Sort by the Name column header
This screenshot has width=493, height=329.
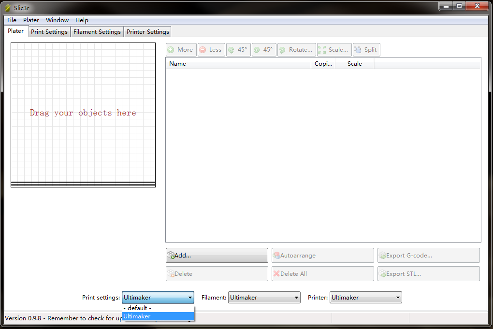[x=239, y=63]
